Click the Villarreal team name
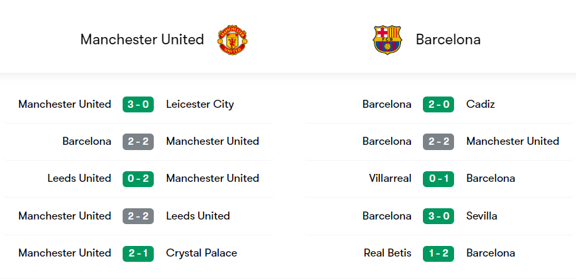 390,179
